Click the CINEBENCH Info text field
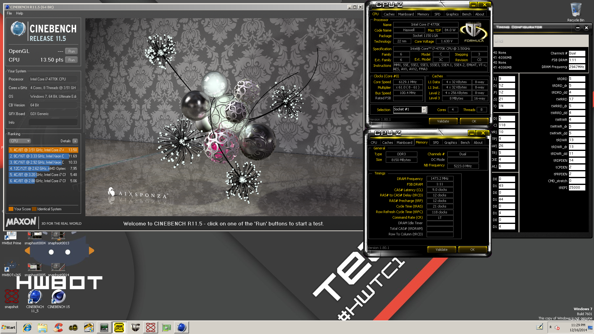This screenshot has height=334, width=594. point(53,122)
